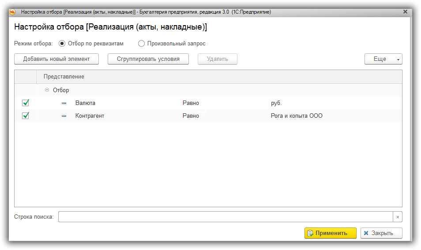The height and width of the screenshot is (250, 421).
Task: Collapse the Отбор tree group
Action: pos(47,90)
